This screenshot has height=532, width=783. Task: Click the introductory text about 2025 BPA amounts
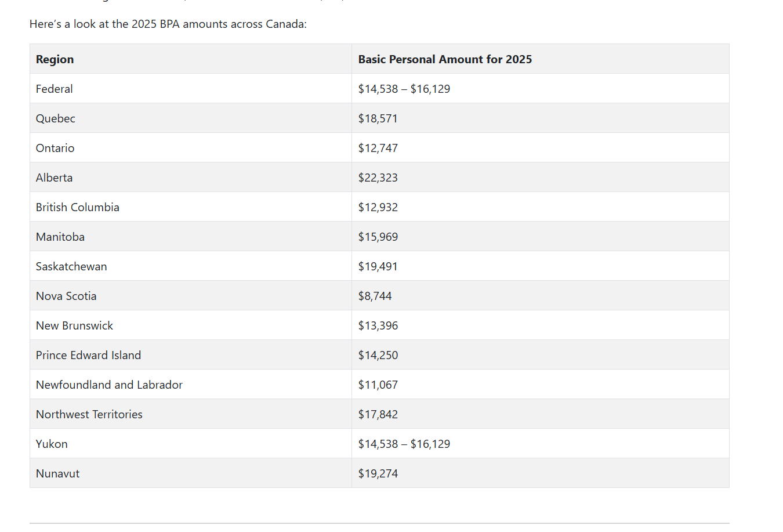[168, 24]
